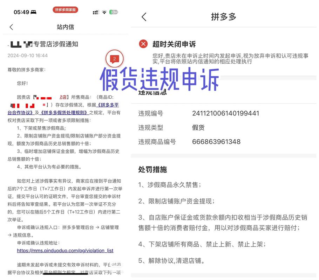Select the 违规类型 value 假货
This screenshot has width=319, height=280.
[x=198, y=128]
